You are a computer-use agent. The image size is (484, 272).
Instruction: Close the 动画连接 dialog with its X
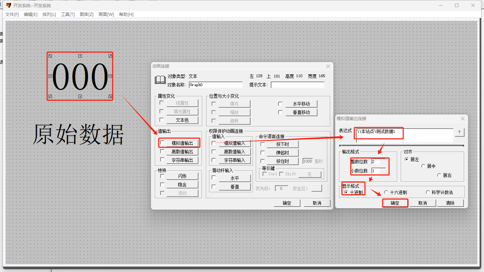click(x=328, y=66)
